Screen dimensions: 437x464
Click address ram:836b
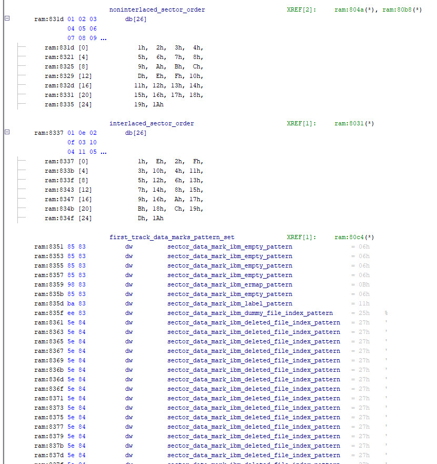[49, 370]
